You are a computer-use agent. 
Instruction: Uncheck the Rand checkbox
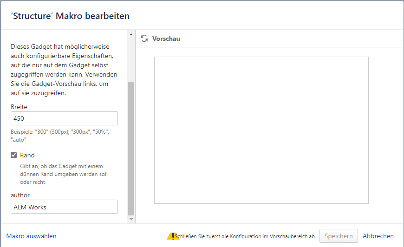13,155
